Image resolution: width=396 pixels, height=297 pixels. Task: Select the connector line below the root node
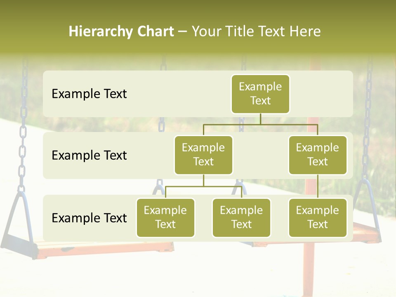point(260,119)
